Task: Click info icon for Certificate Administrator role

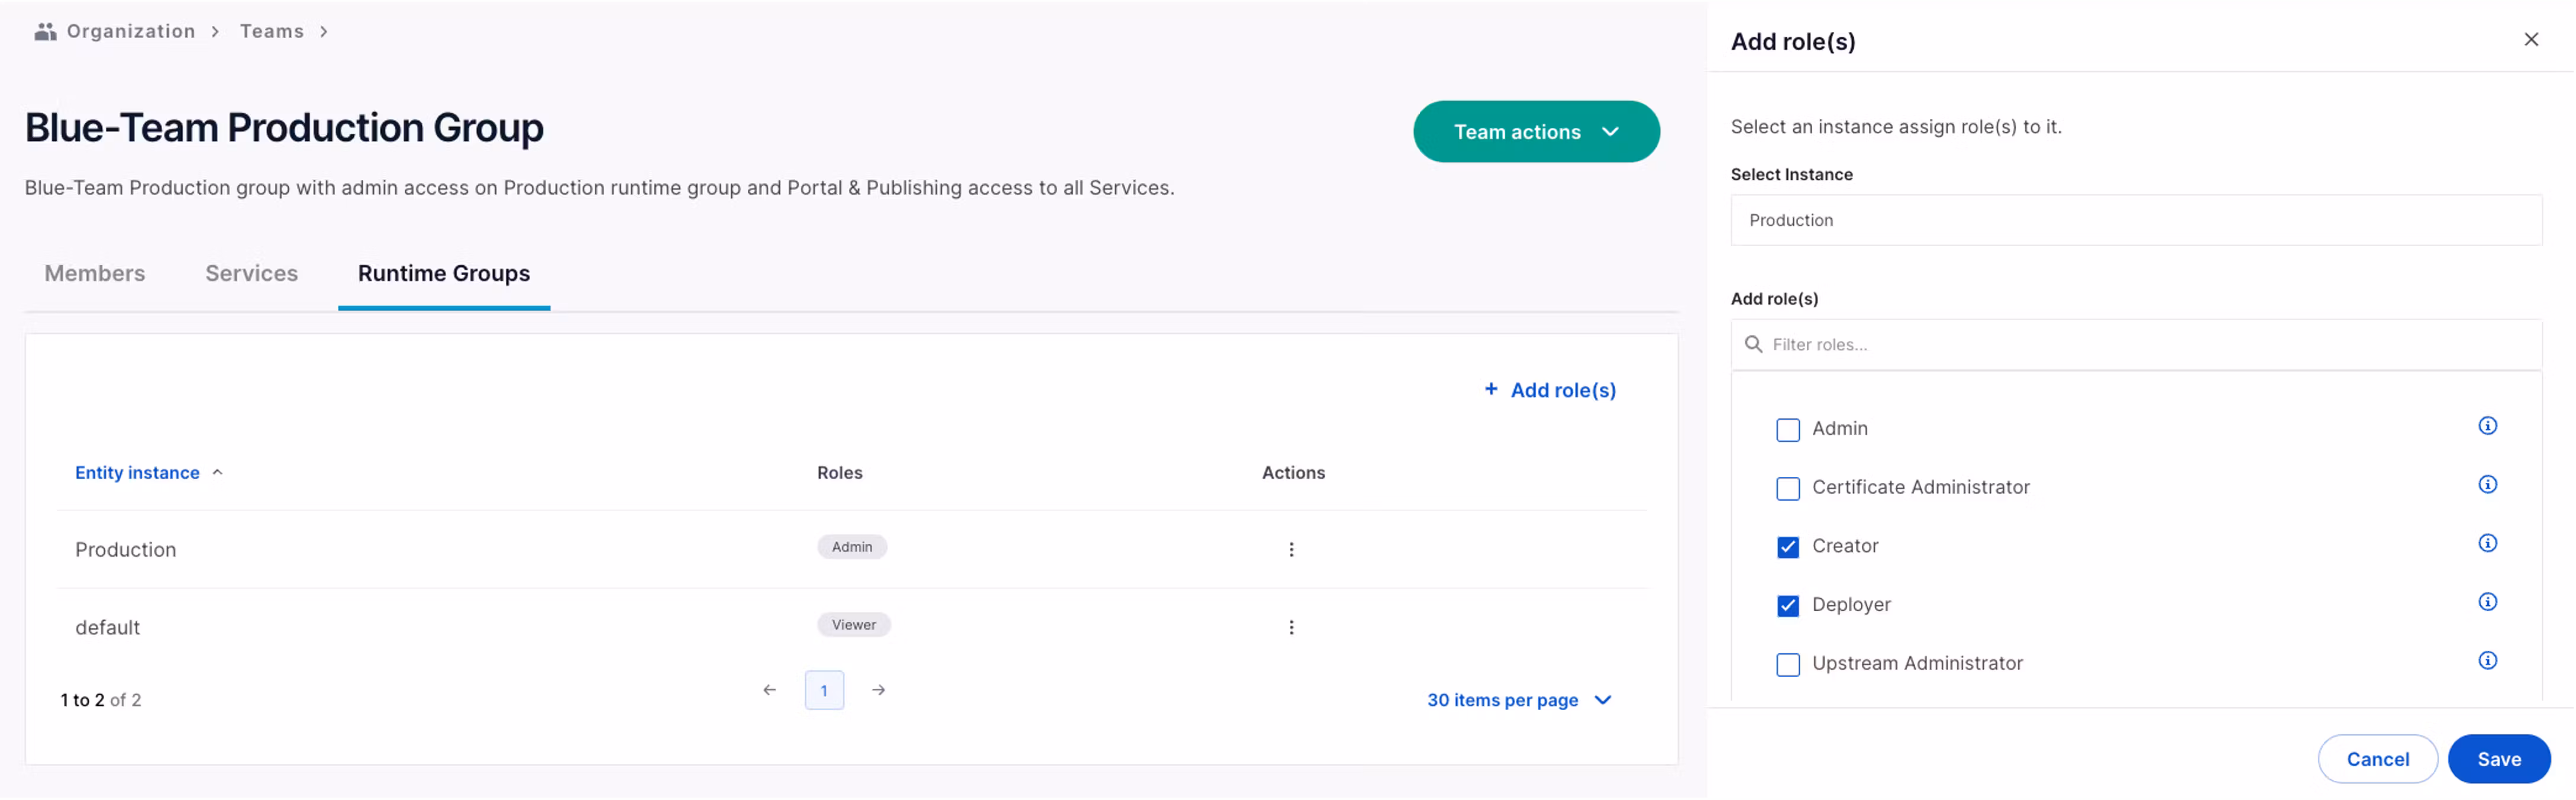Action: tap(2487, 485)
